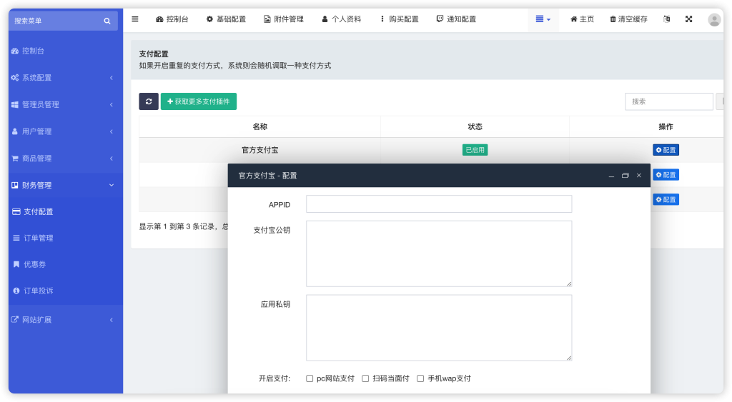Select 订单投诉 in sidebar

[x=65, y=291]
